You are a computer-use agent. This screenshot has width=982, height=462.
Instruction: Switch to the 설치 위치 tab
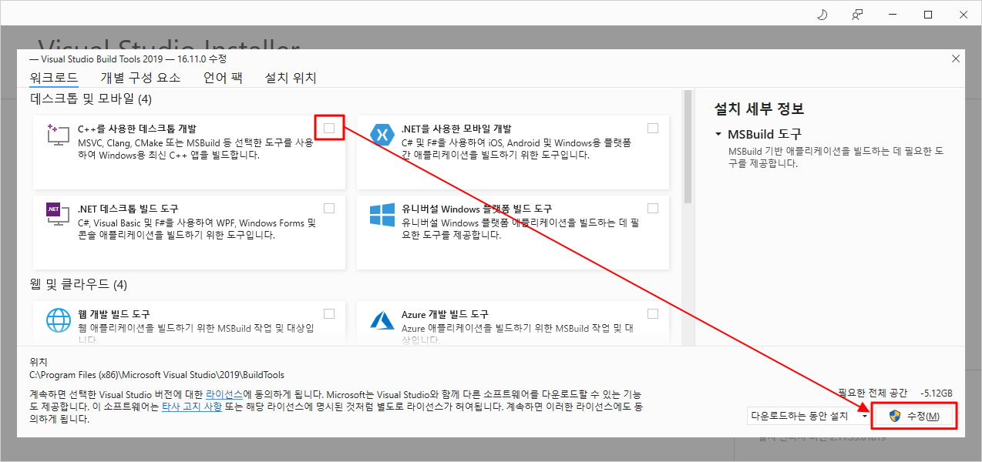(x=291, y=78)
